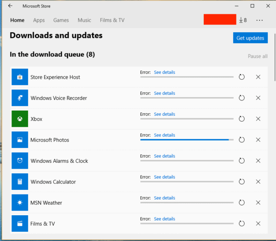The width and height of the screenshot is (276, 241).
Task: Click the Microsoft Photos app icon
Action: point(20,140)
